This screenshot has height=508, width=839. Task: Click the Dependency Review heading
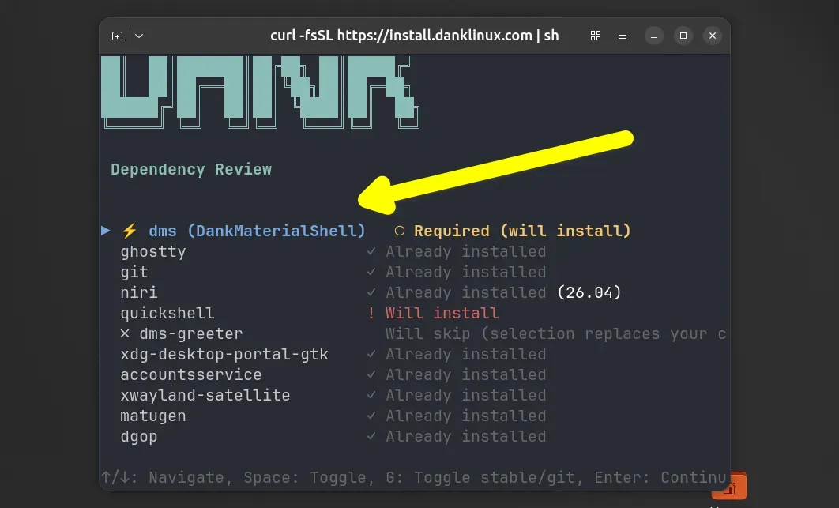pos(191,170)
